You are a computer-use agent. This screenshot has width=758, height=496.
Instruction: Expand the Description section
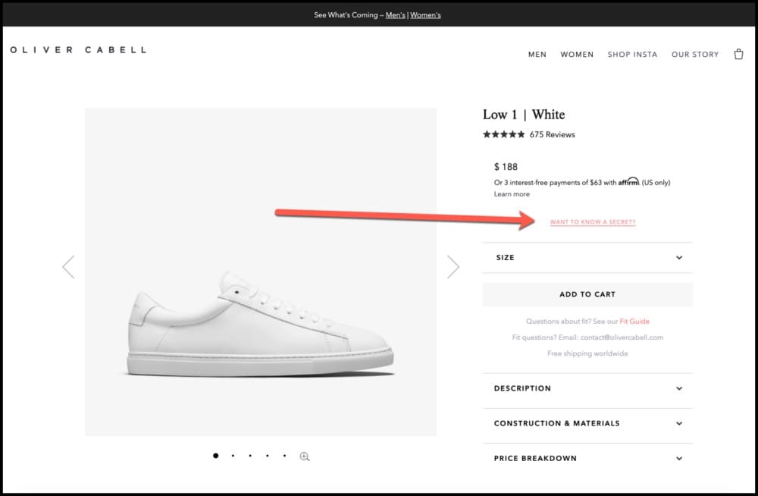587,388
